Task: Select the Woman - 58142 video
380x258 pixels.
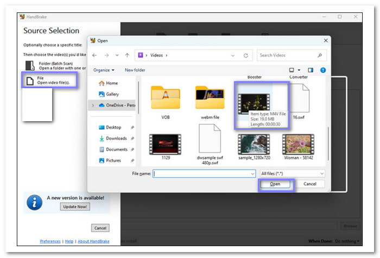Action: (299, 147)
